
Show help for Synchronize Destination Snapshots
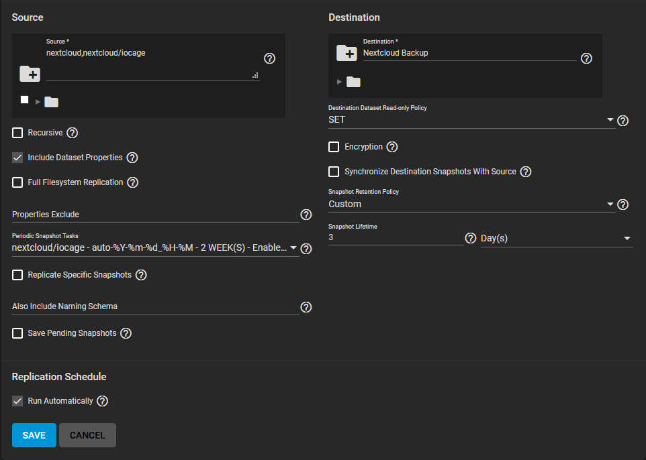point(526,172)
